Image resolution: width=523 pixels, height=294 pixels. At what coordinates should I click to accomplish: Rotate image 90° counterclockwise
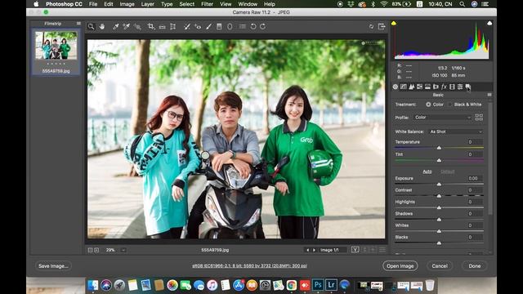point(253,26)
